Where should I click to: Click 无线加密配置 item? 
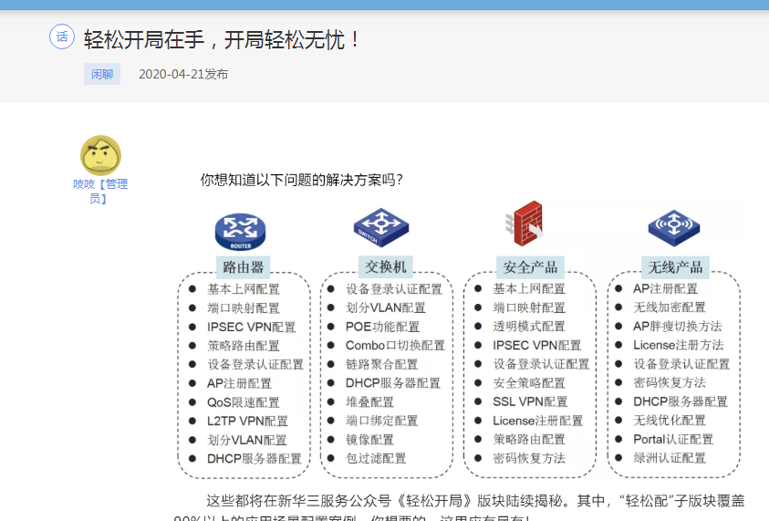click(x=670, y=307)
